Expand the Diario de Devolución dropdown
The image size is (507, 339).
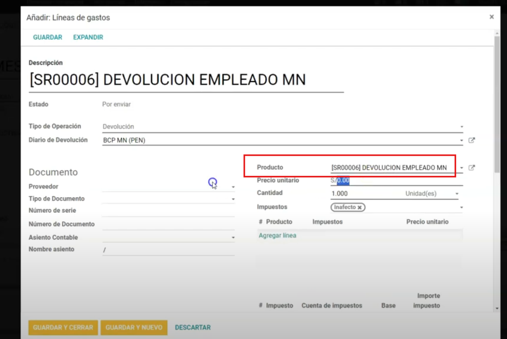point(462,140)
